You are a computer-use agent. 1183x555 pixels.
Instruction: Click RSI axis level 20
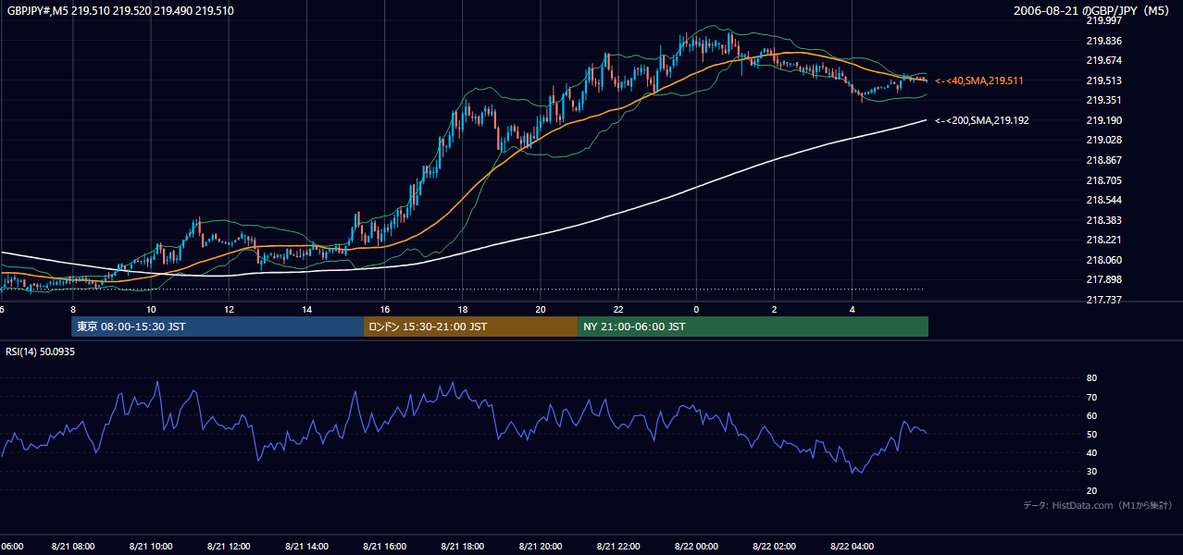[x=1091, y=491]
